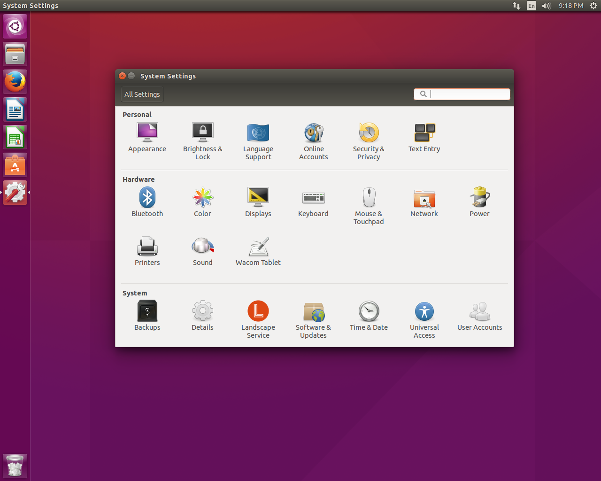Image resolution: width=601 pixels, height=481 pixels.
Task: Open En keyboard layout indicator
Action: [x=532, y=6]
